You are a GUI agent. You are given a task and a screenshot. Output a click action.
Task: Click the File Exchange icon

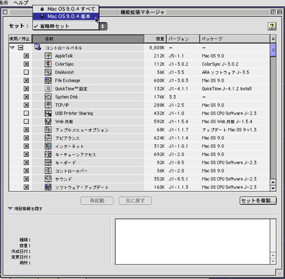(x=48, y=80)
